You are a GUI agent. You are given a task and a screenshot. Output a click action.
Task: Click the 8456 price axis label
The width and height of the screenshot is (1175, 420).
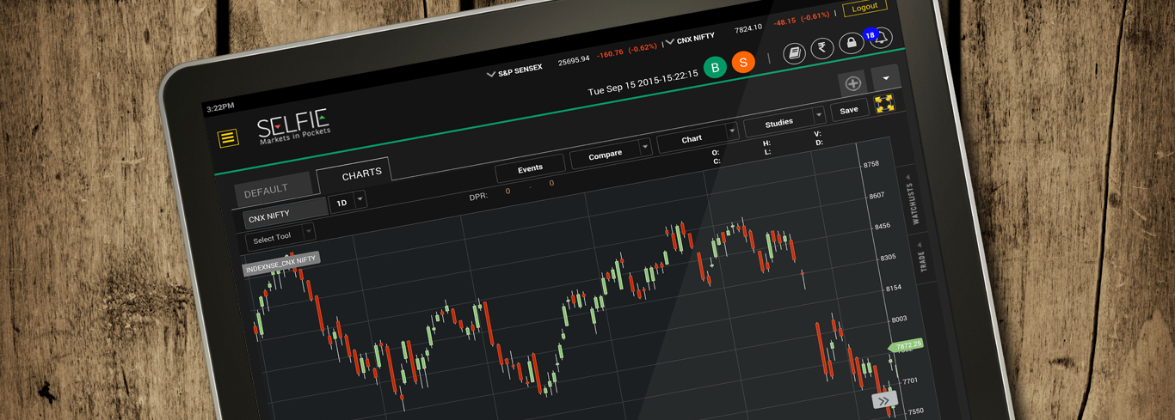882,227
